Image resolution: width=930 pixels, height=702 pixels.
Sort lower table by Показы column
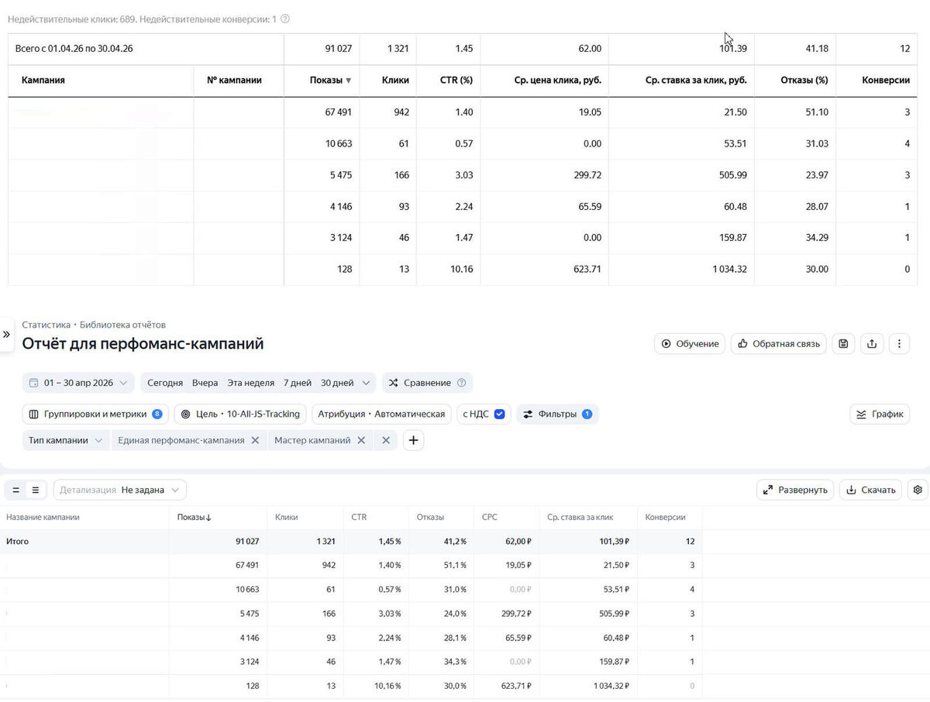[195, 517]
